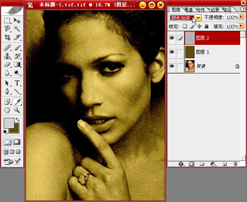Screen dimensions: 247x202
Task: Create a new layer
Action: pyautogui.click(x=225, y=164)
